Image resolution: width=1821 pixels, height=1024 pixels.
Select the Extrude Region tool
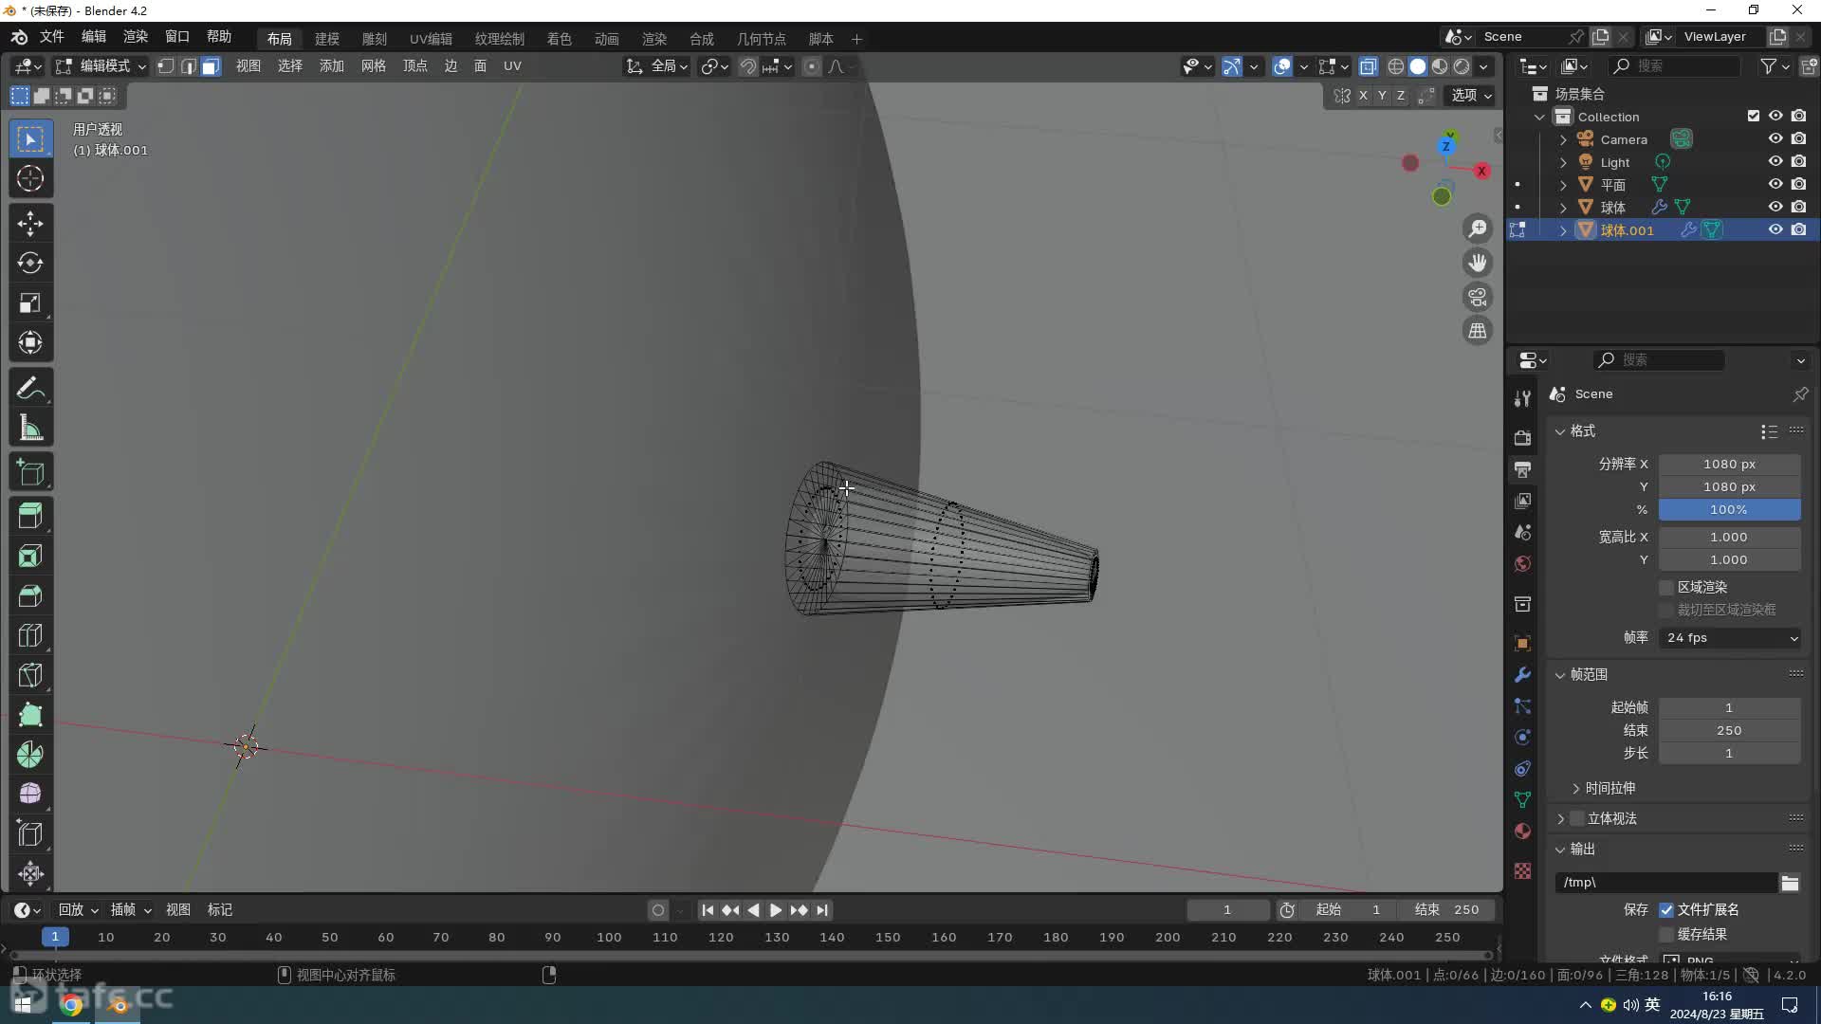pos(30,517)
